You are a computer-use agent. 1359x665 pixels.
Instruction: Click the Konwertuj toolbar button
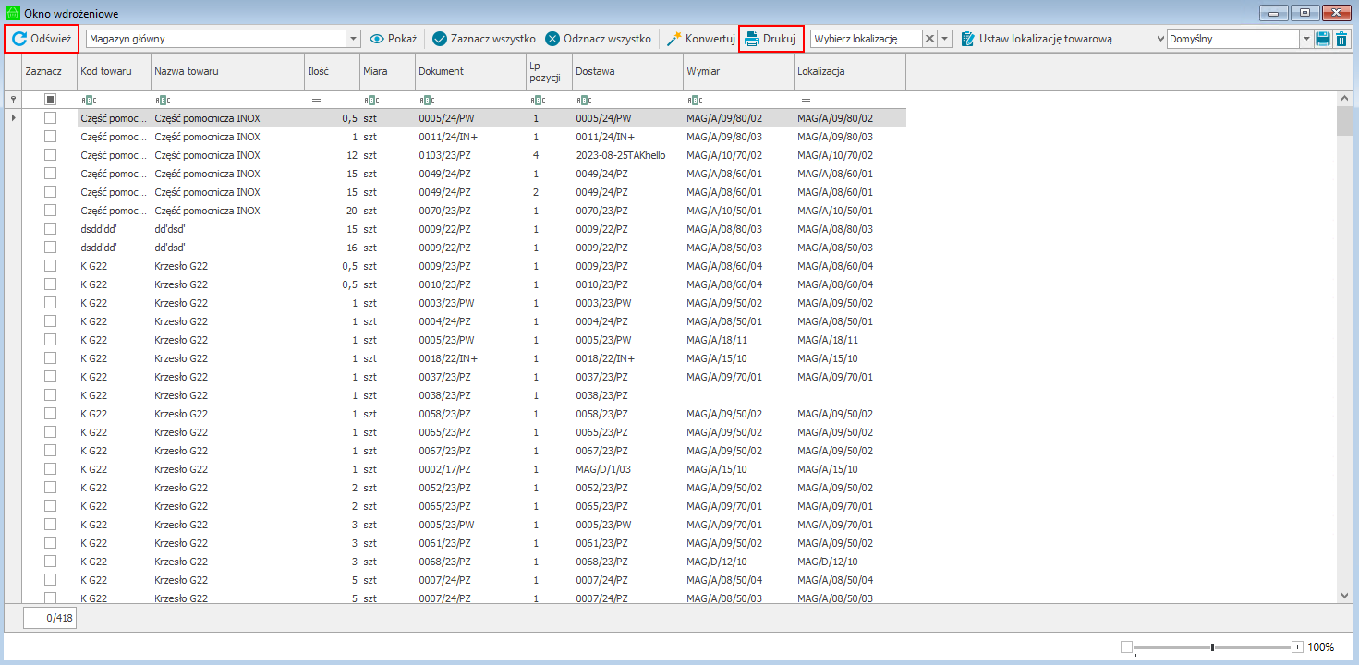(x=700, y=39)
